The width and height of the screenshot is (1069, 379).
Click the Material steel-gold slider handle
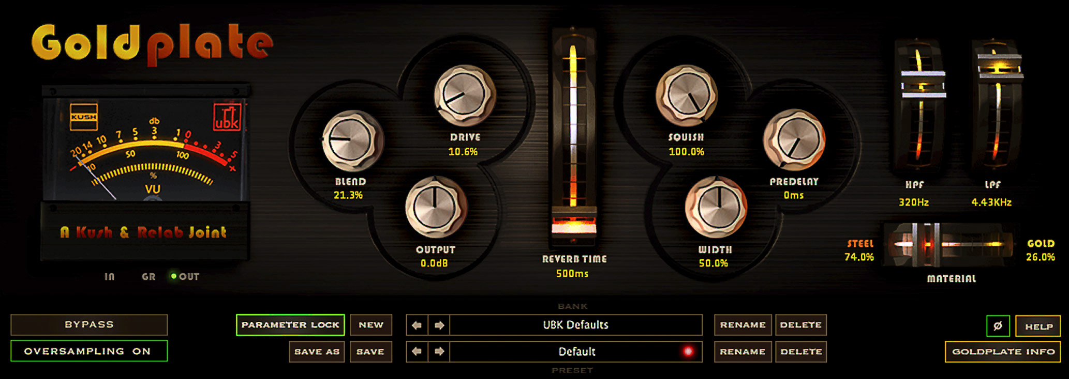926,245
